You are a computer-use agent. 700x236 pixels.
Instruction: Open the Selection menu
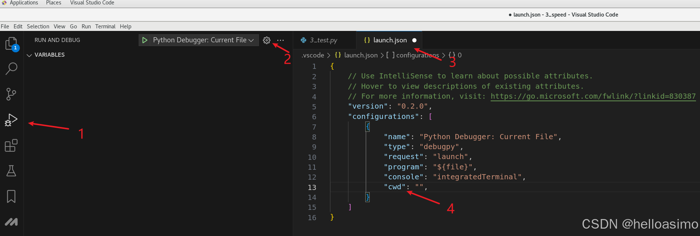pos(38,27)
